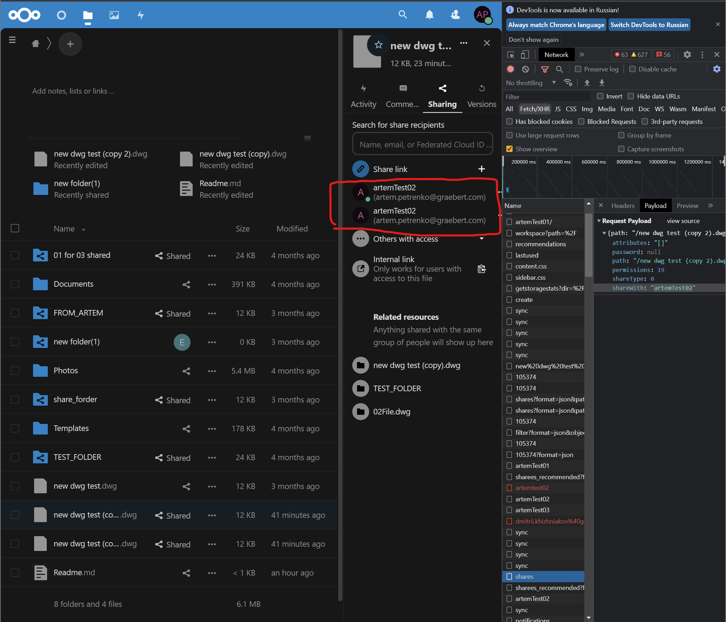Copy the internal link to clipboard
Viewport: 726px width, 622px height.
tap(482, 269)
